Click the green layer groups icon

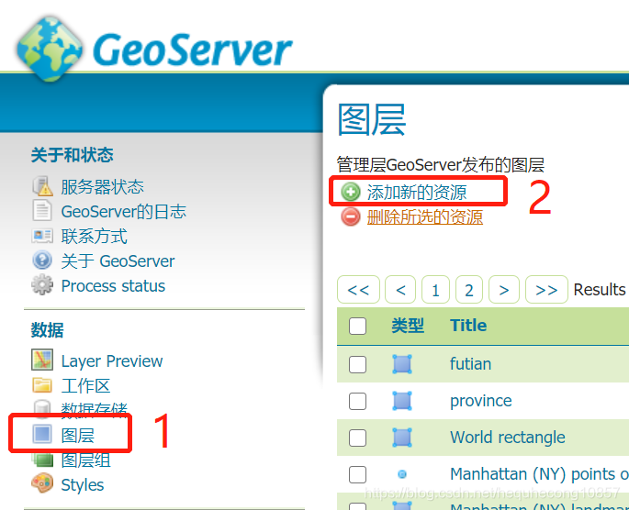[43, 460]
